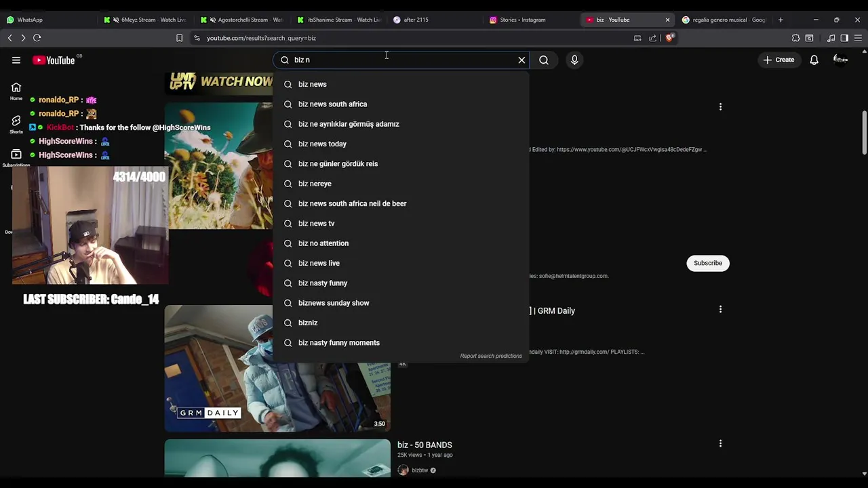The image size is (868, 488).
Task: Select suggestion "biz news south africa"
Action: click(x=401, y=104)
